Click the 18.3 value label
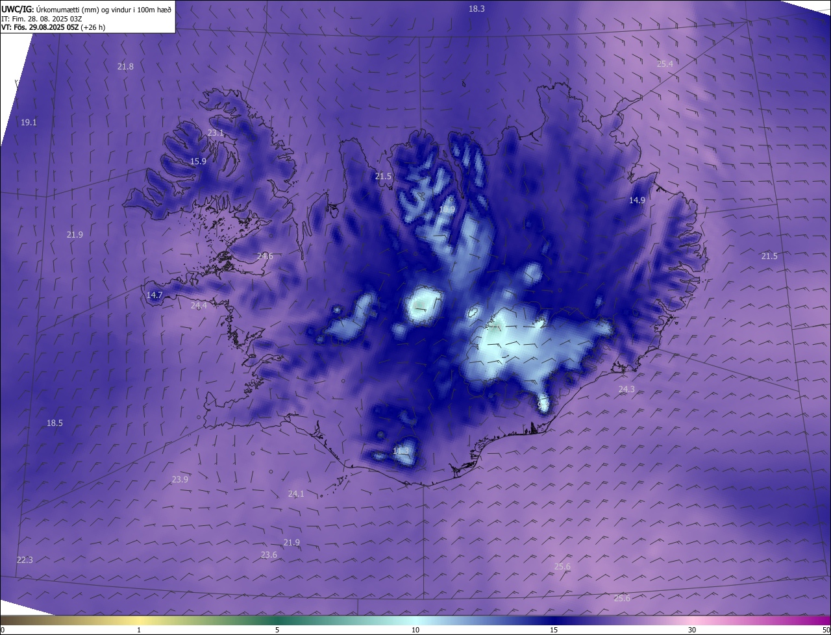 (x=477, y=8)
